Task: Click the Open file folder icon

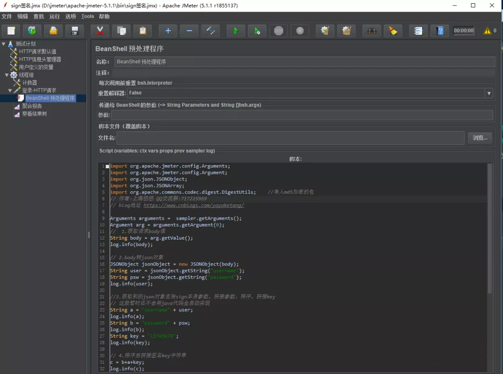Action: point(53,31)
